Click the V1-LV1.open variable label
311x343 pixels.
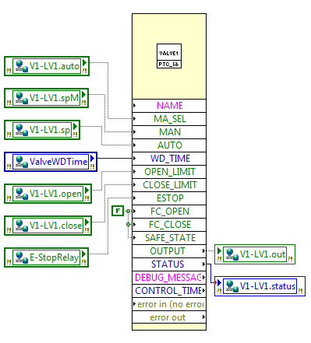click(x=55, y=194)
